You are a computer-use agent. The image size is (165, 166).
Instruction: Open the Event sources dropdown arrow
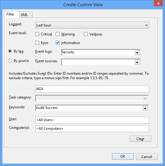[137, 62]
